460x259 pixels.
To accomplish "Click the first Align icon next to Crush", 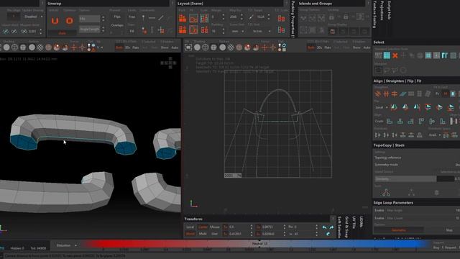I will pyautogui.click(x=390, y=121).
